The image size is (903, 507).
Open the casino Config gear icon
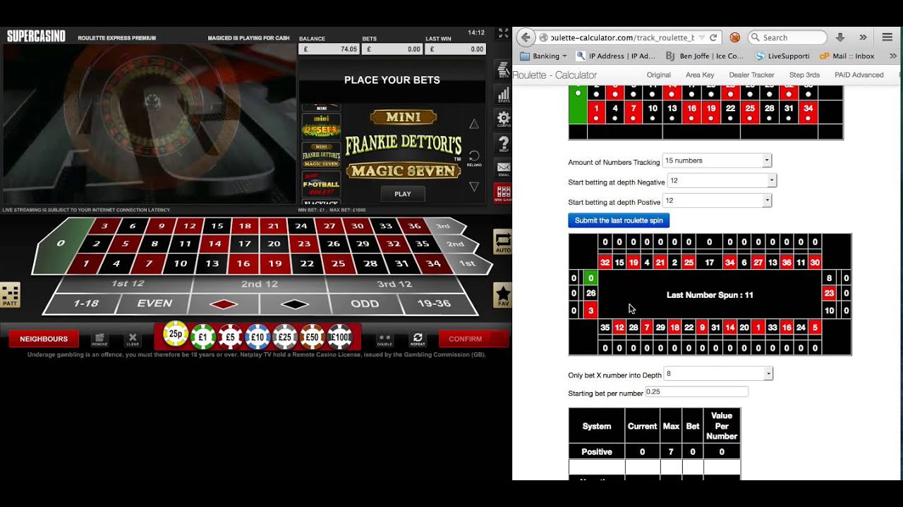point(503,119)
